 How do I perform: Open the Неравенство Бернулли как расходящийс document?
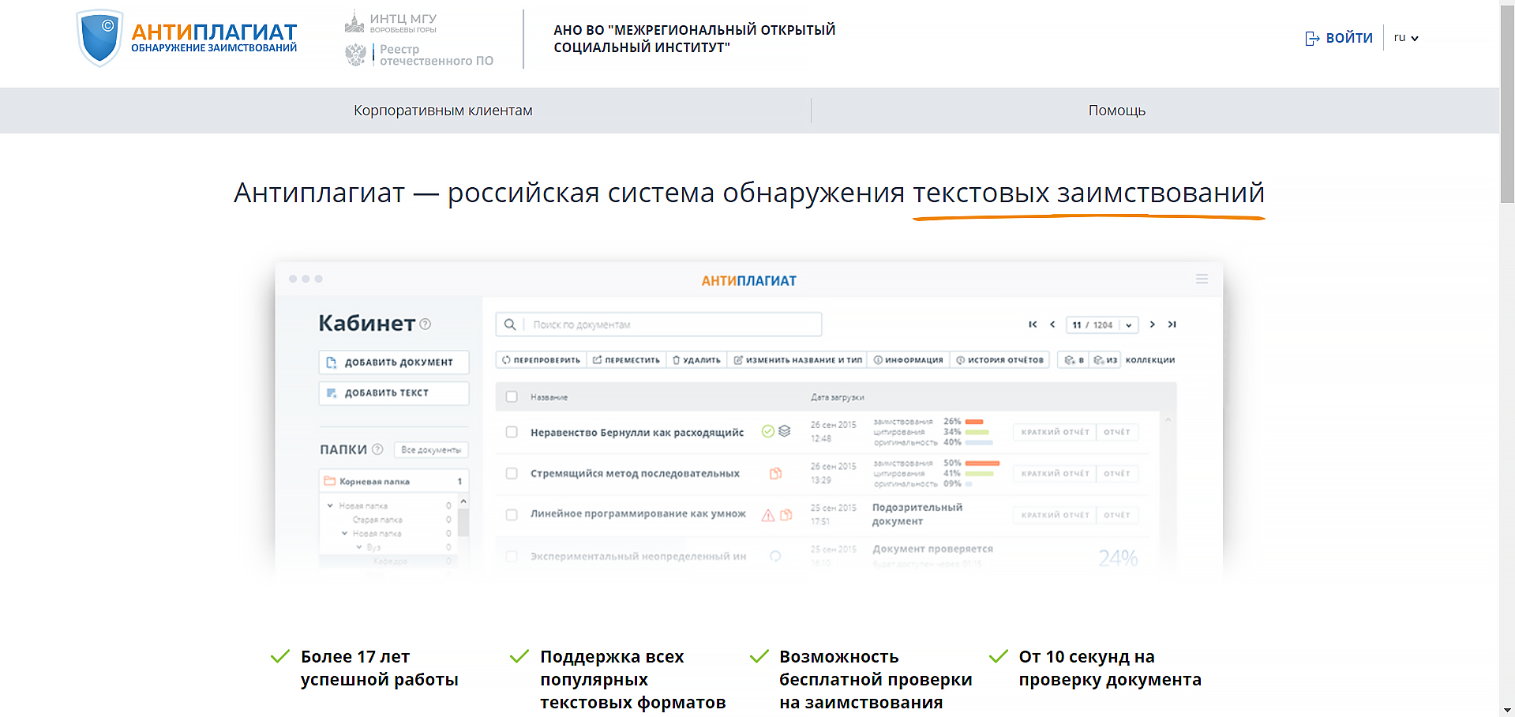637,433
